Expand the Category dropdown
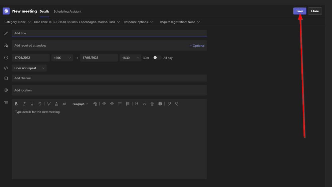 point(17,22)
